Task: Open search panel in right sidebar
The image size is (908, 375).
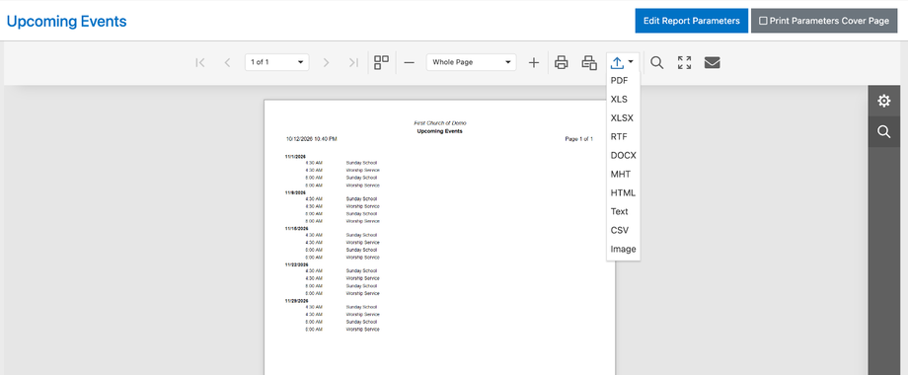Action: (x=883, y=132)
